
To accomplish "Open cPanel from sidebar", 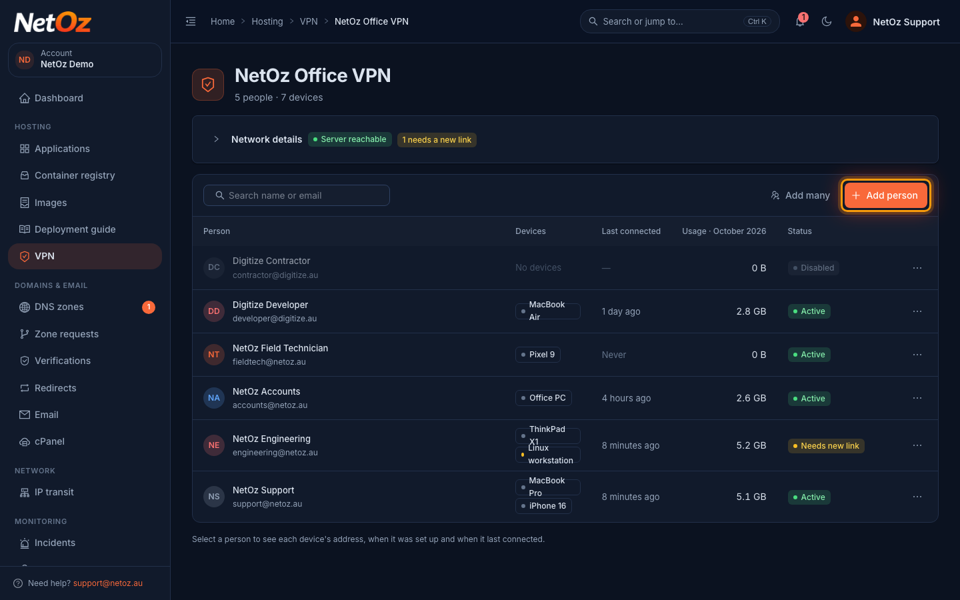I will [x=85, y=441].
